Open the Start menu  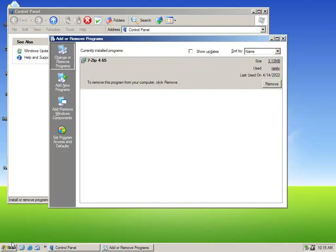click(9, 247)
